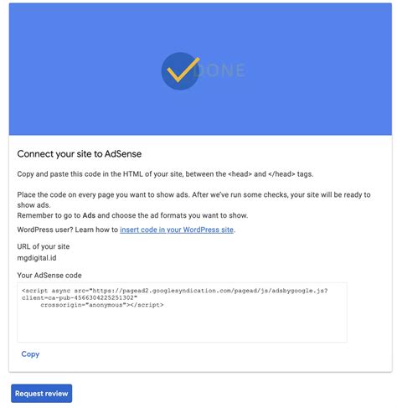Click the Place the code on every page sentence
This screenshot has width=397, height=408.
point(193,200)
